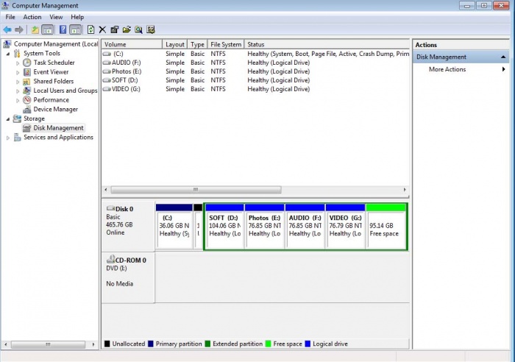Click the open folder toolbar icon
The height and width of the screenshot is (362, 515).
pyautogui.click(x=127, y=29)
